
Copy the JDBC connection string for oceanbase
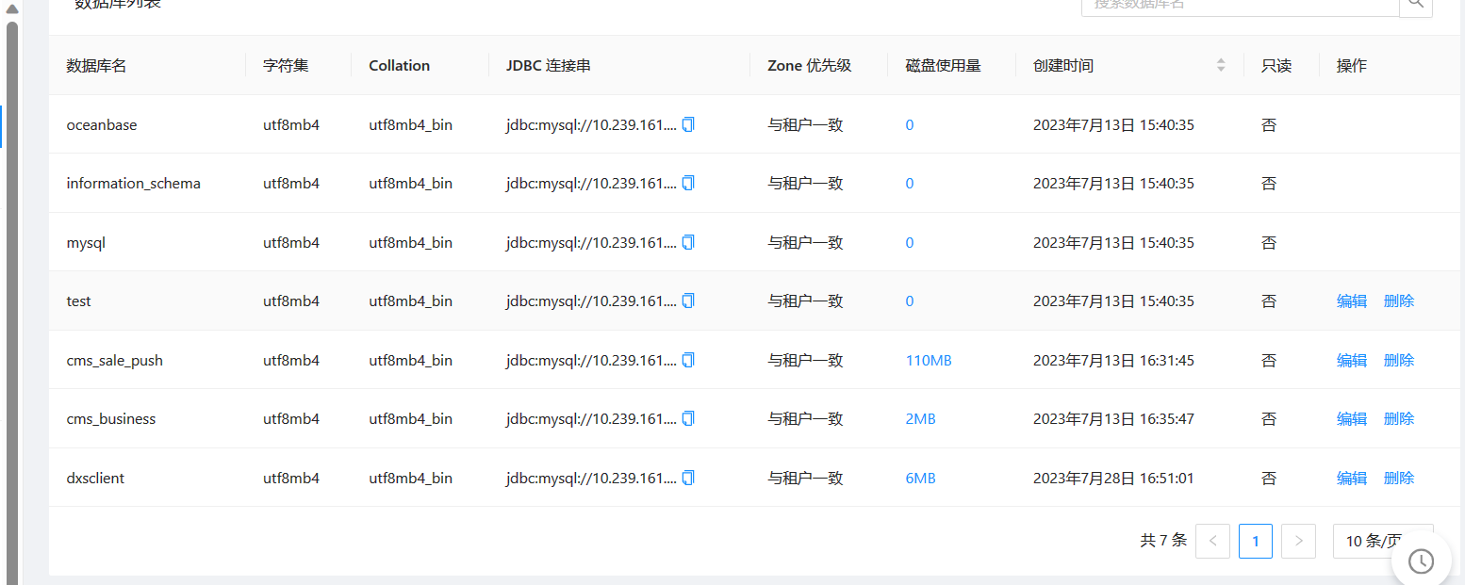(x=688, y=123)
